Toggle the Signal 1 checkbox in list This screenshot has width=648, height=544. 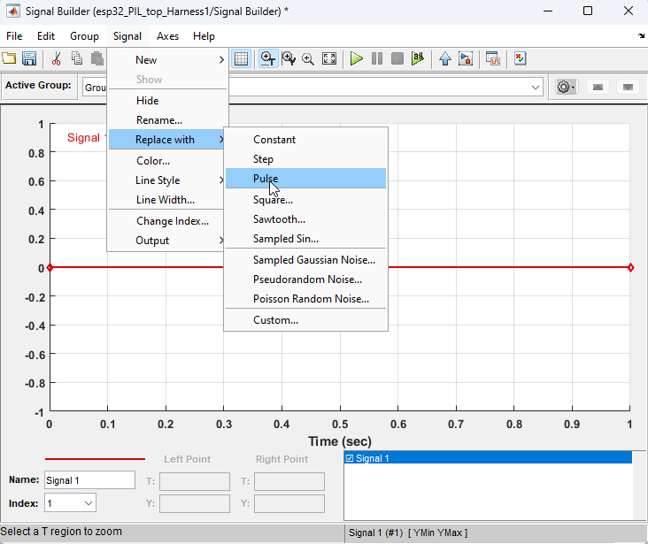tap(350, 458)
